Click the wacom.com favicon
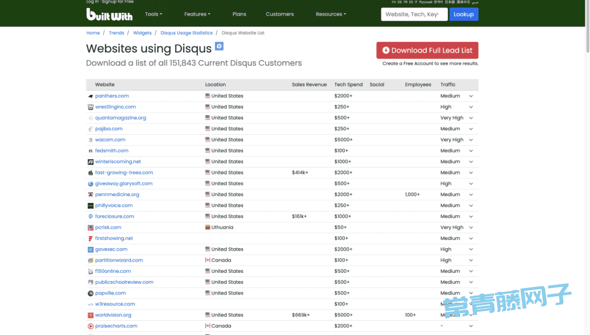 click(x=90, y=140)
